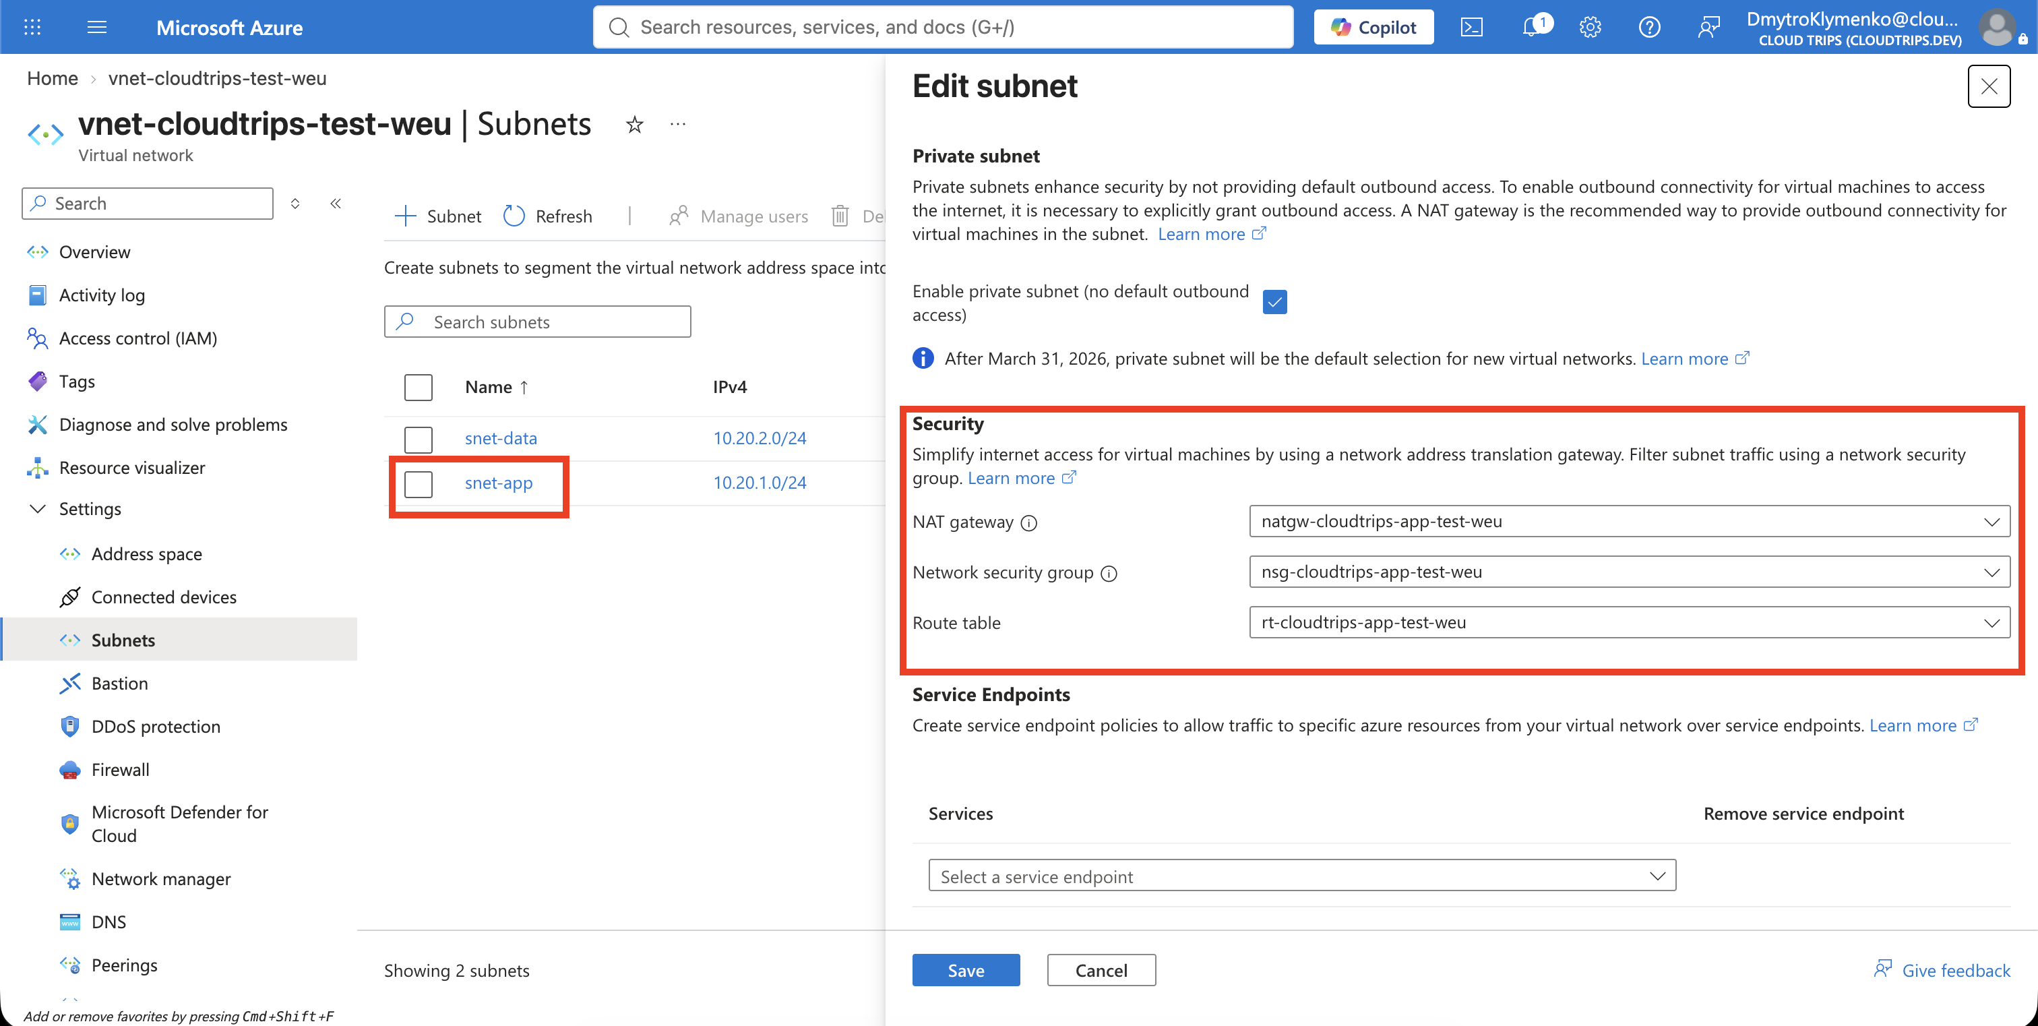
Task: Click the Delete trash icon in toolbar
Action: [840, 216]
